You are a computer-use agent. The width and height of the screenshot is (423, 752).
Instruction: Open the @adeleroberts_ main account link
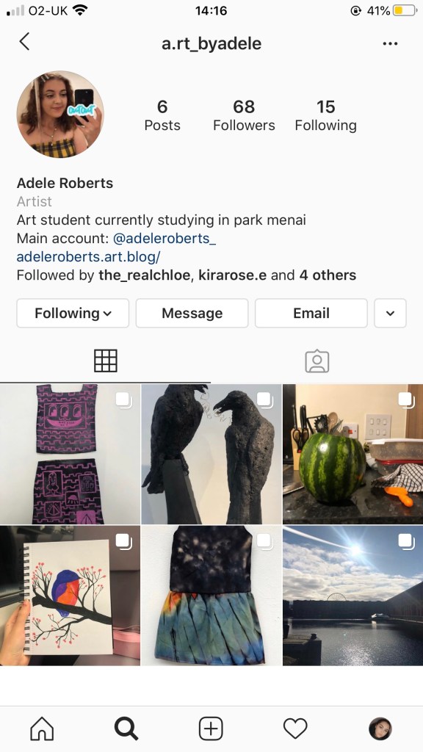[164, 239]
